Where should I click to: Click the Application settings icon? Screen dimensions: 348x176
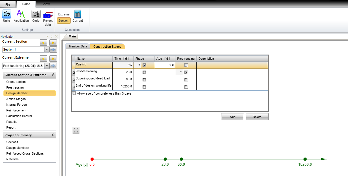coord(21,14)
